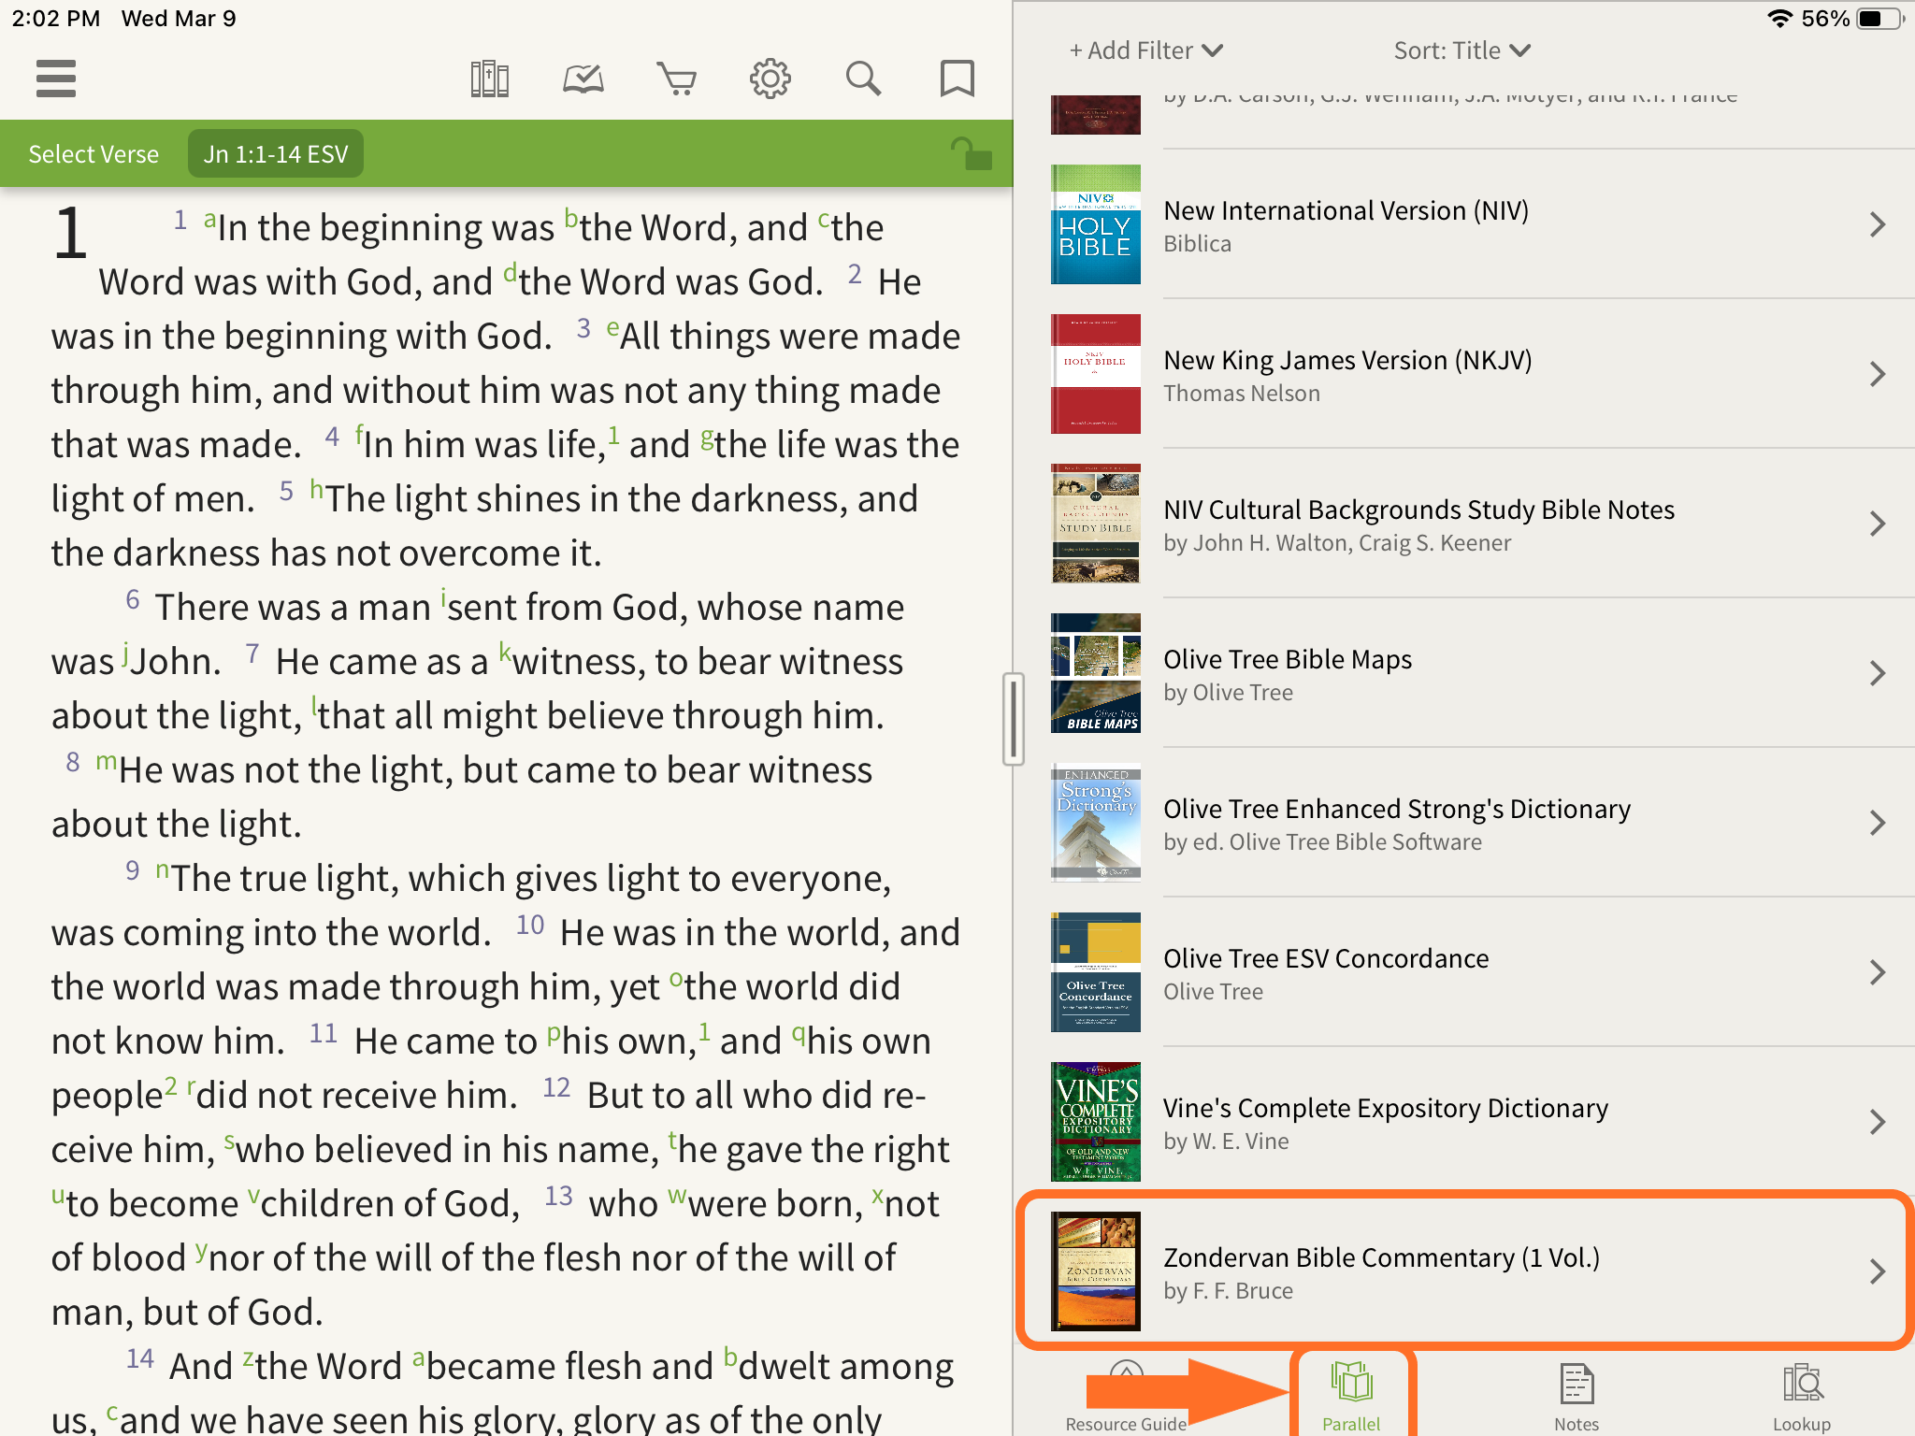This screenshot has height=1436, width=1915.
Task: Tap the battery status indicator
Action: click(1878, 19)
